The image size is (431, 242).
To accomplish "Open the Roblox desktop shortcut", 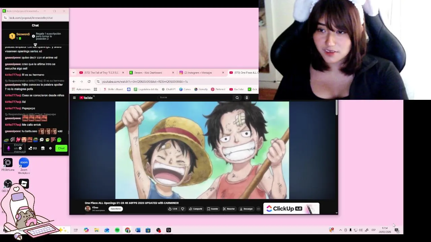I will click(24, 184).
